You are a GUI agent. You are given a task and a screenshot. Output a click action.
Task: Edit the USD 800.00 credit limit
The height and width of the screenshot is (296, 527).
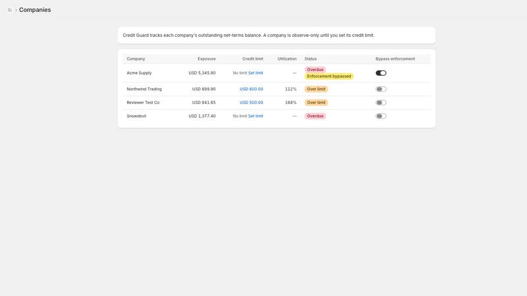[x=251, y=89]
